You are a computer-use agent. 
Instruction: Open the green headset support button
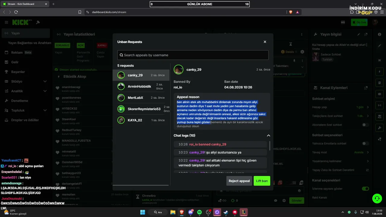(377, 198)
